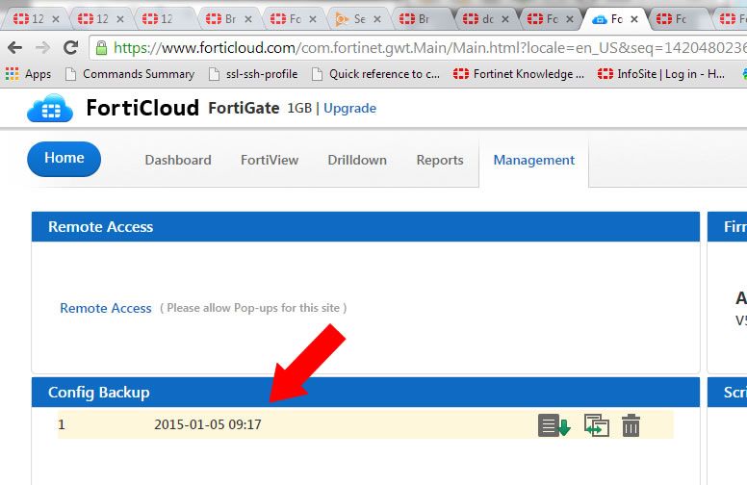Click the FortiGate product label
The height and width of the screenshot is (485, 747).
[244, 108]
